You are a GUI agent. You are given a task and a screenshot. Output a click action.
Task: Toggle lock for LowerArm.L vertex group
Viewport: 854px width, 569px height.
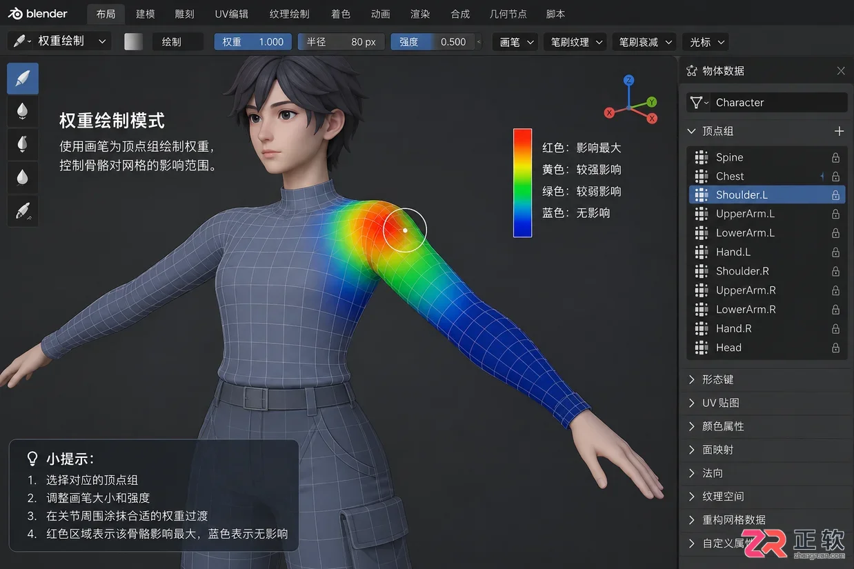click(835, 233)
